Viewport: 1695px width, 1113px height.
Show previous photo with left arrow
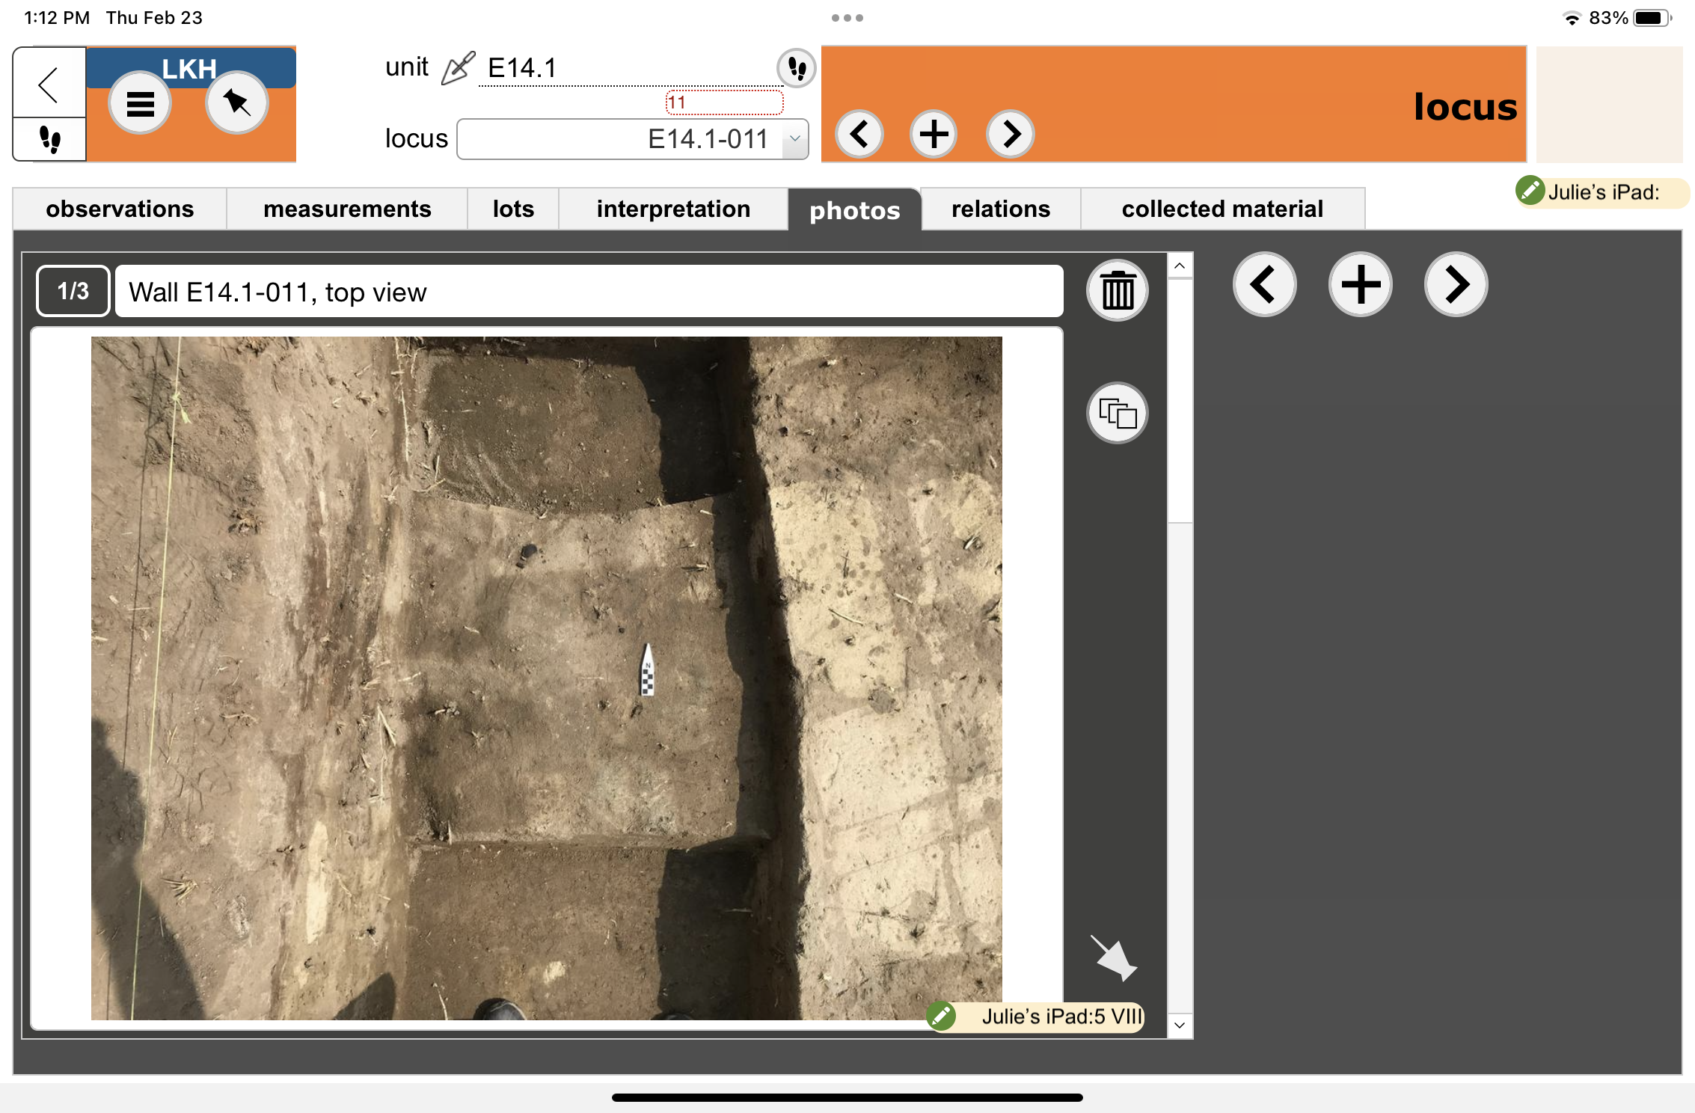1264,284
